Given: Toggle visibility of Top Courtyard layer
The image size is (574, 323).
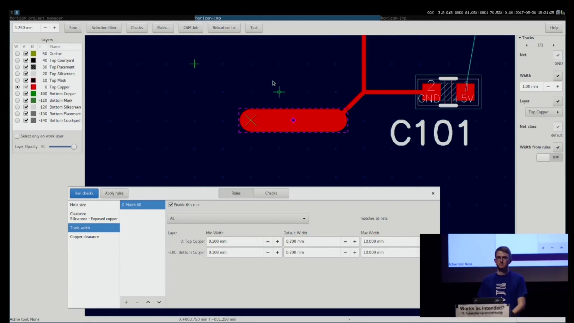Looking at the screenshot, I should (x=26, y=60).
